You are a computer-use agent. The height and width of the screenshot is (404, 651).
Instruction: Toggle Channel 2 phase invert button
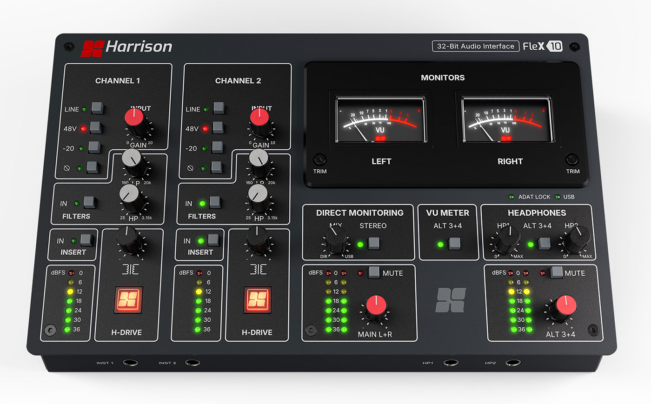click(x=216, y=167)
